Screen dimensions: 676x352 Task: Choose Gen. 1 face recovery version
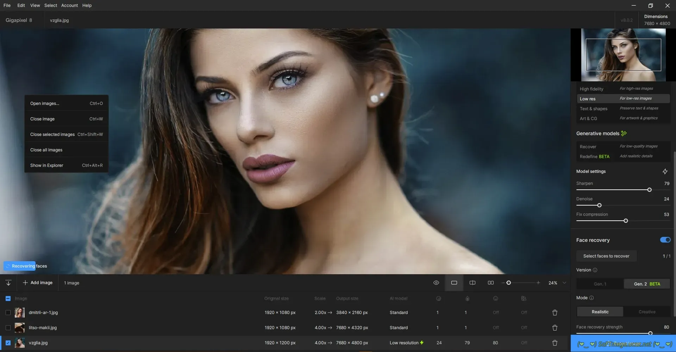(x=600, y=284)
